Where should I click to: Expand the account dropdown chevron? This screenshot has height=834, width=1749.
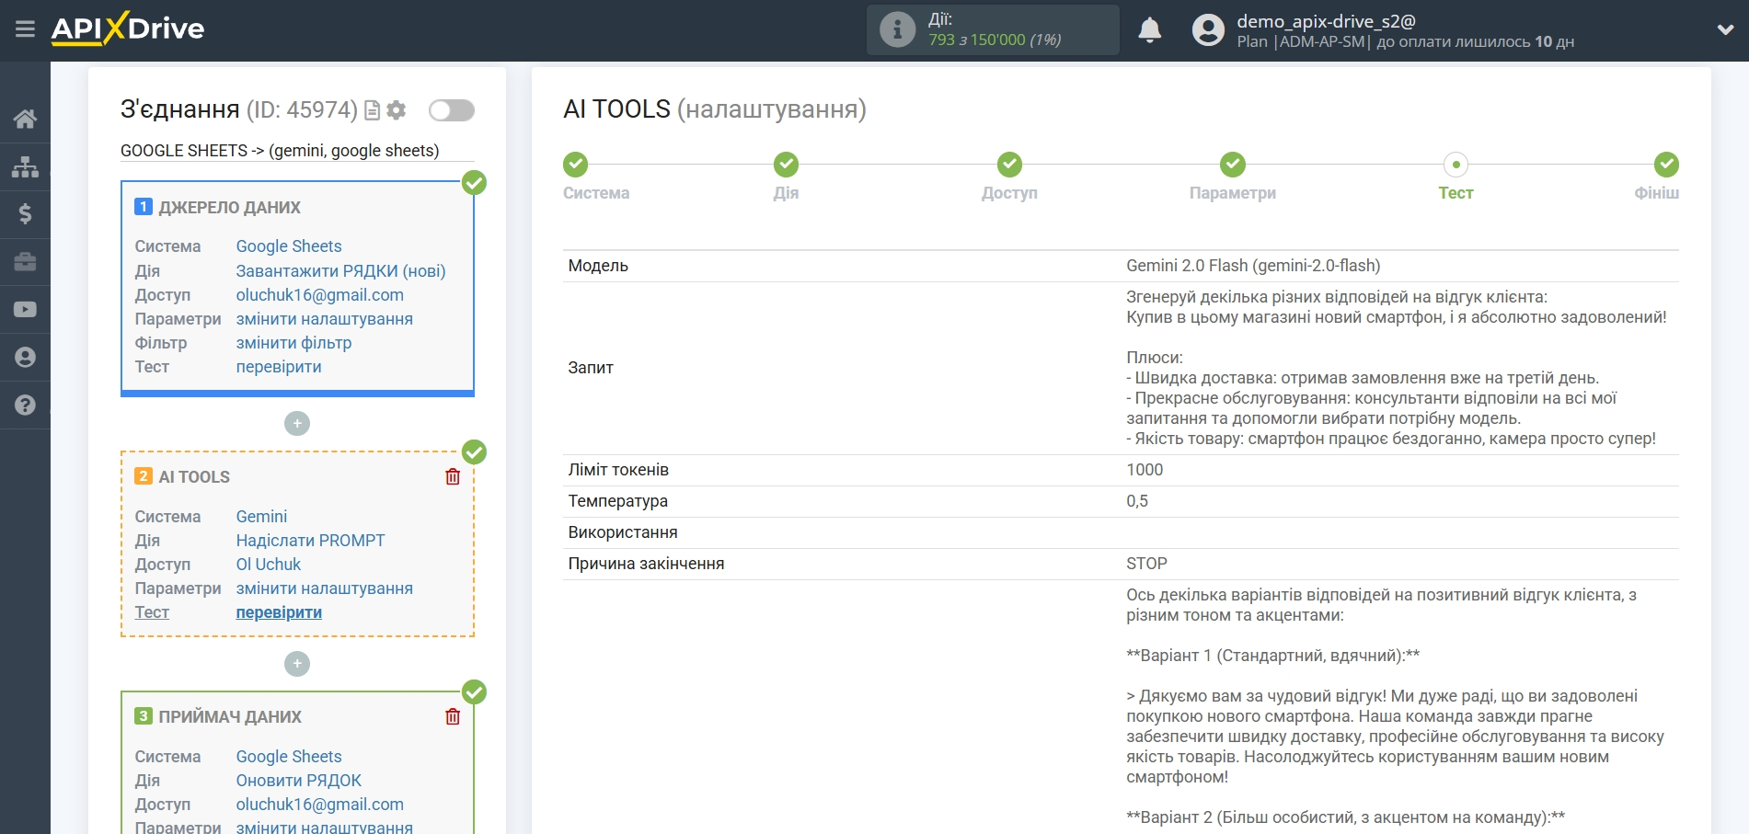point(1725,30)
